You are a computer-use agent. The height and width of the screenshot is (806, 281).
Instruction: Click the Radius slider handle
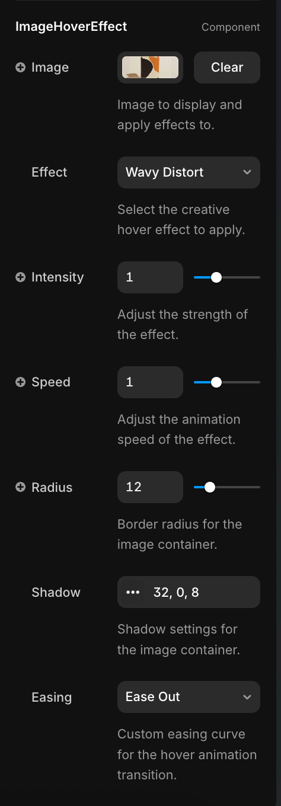(x=209, y=487)
